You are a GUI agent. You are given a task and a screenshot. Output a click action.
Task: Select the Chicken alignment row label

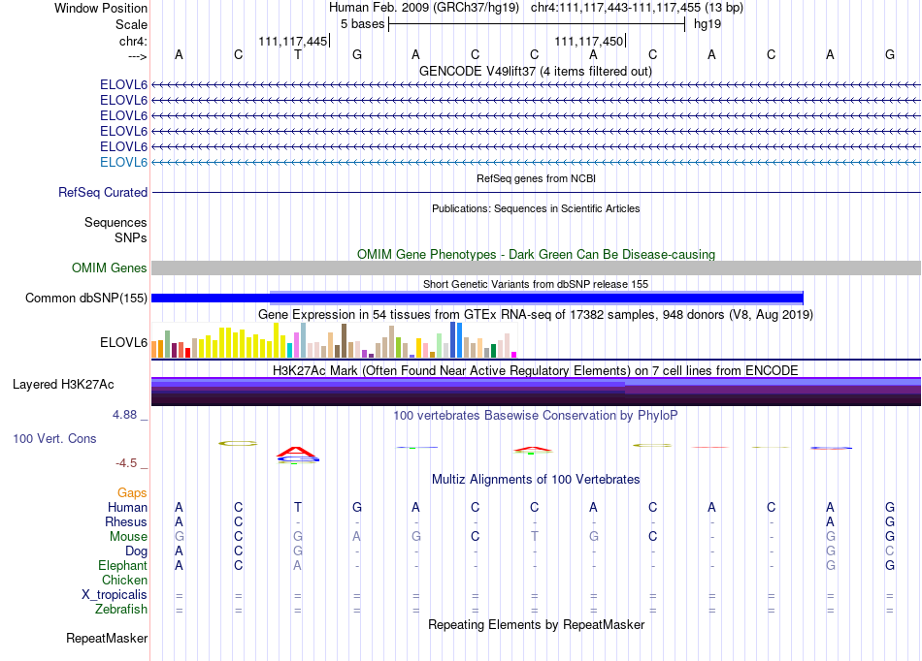tap(124, 580)
